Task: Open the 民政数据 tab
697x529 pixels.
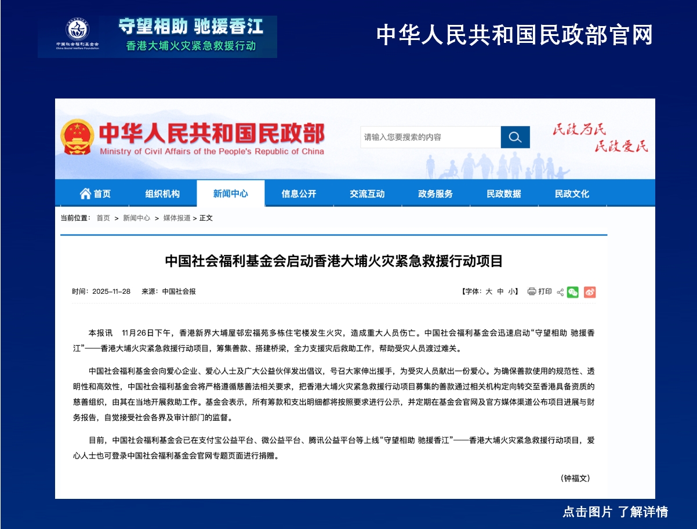Action: coord(504,194)
